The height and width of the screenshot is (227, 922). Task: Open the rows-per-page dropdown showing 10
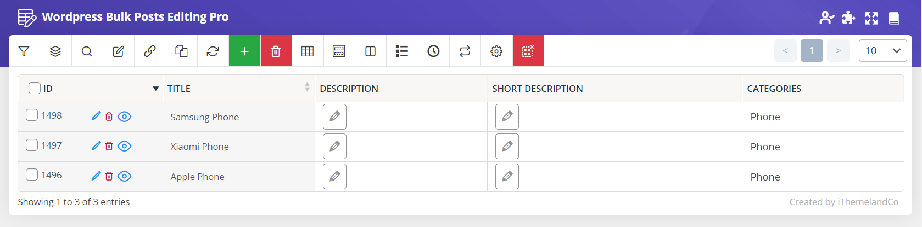[x=882, y=51]
